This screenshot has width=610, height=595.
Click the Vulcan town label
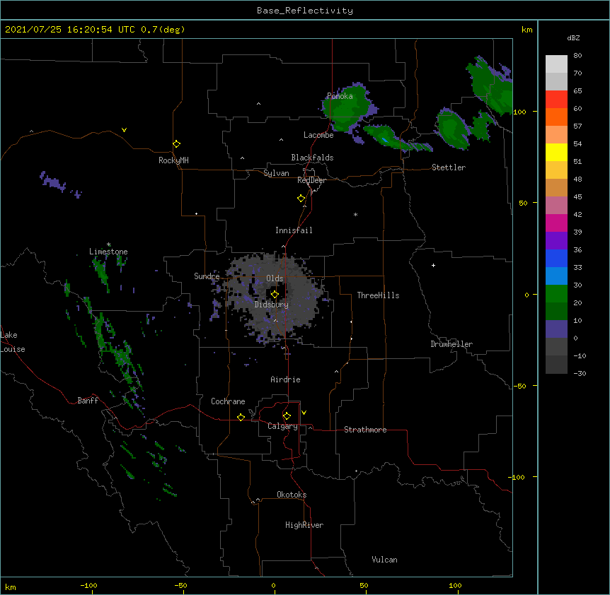click(x=384, y=560)
